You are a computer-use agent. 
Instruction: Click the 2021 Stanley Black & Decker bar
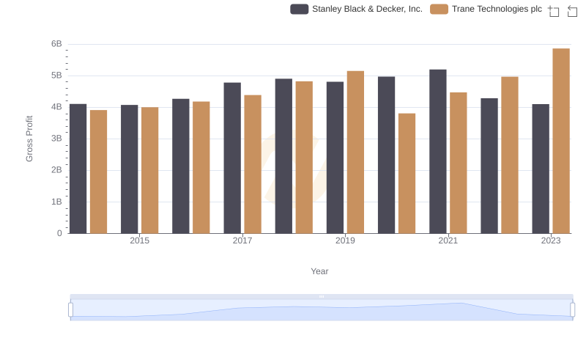point(438,152)
